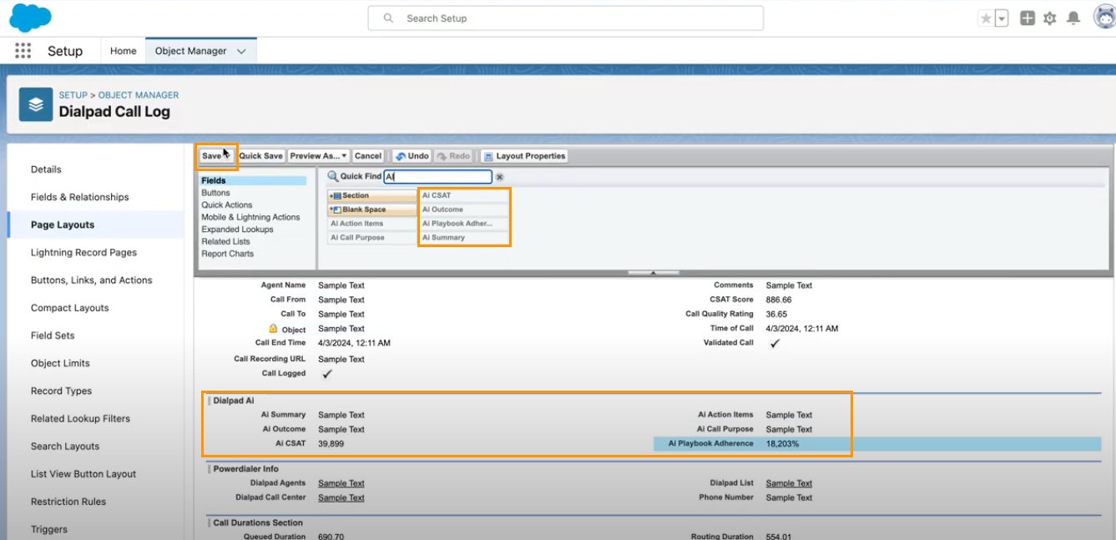Select the Related Lists category
The image size is (1116, 540).
(225, 241)
